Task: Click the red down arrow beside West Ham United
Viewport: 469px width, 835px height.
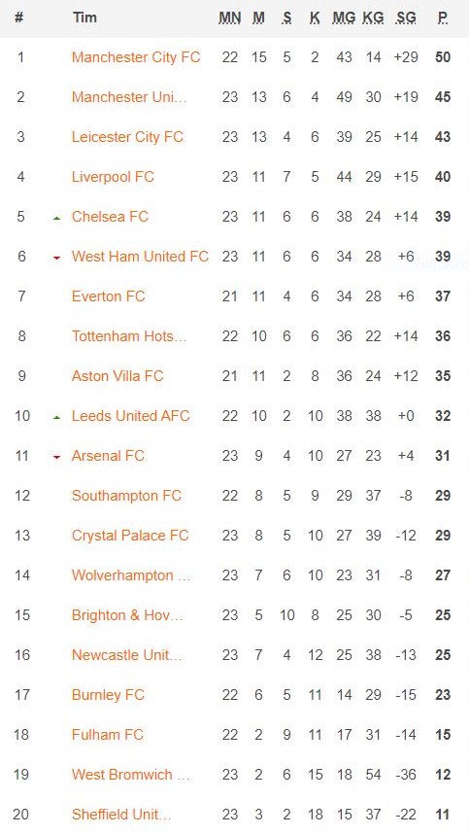Action: pyautogui.click(x=56, y=259)
